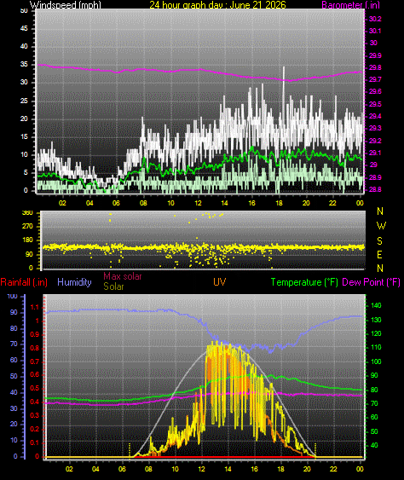Click the "30.1" barometer axis value

click(x=375, y=31)
